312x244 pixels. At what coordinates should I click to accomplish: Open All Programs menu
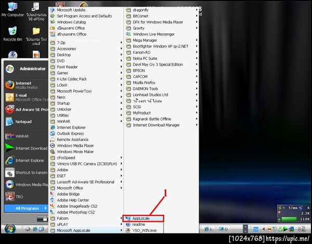tap(26, 209)
